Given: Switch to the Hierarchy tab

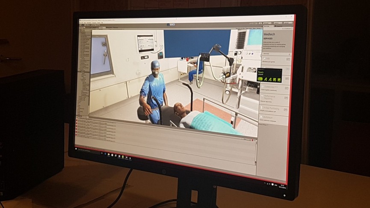Looking at the screenshot, I should click(x=82, y=28).
